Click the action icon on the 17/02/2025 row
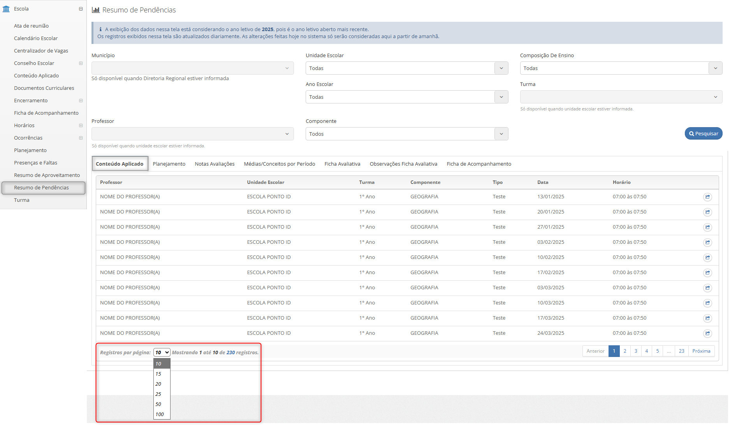 [x=707, y=273]
